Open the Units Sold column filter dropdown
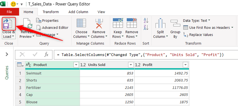Viewport: 238px width, 106px height. click(131, 65)
